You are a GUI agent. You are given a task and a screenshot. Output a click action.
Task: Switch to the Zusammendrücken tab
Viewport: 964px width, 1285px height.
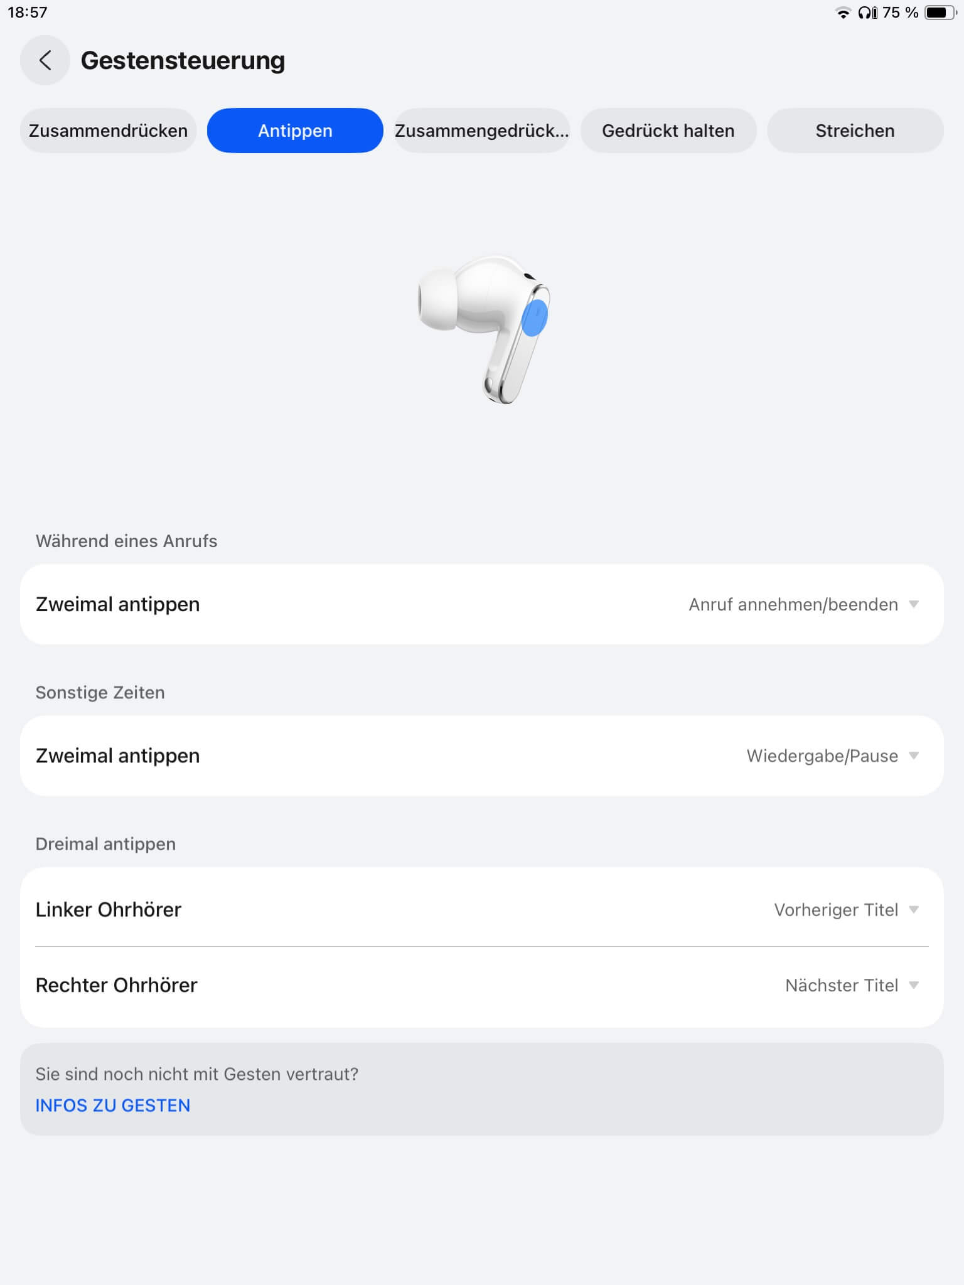pyautogui.click(x=108, y=131)
